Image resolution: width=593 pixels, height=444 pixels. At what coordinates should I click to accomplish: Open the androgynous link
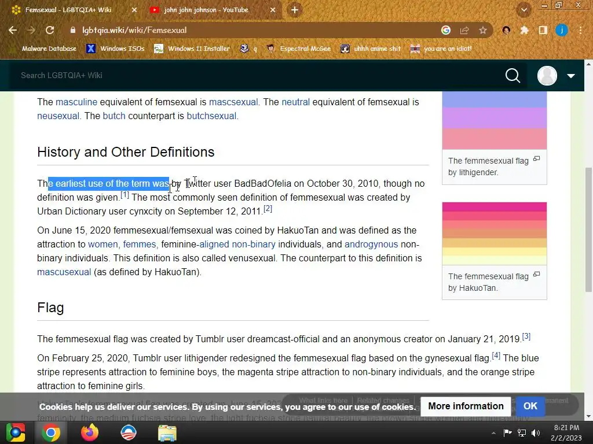tap(371, 245)
